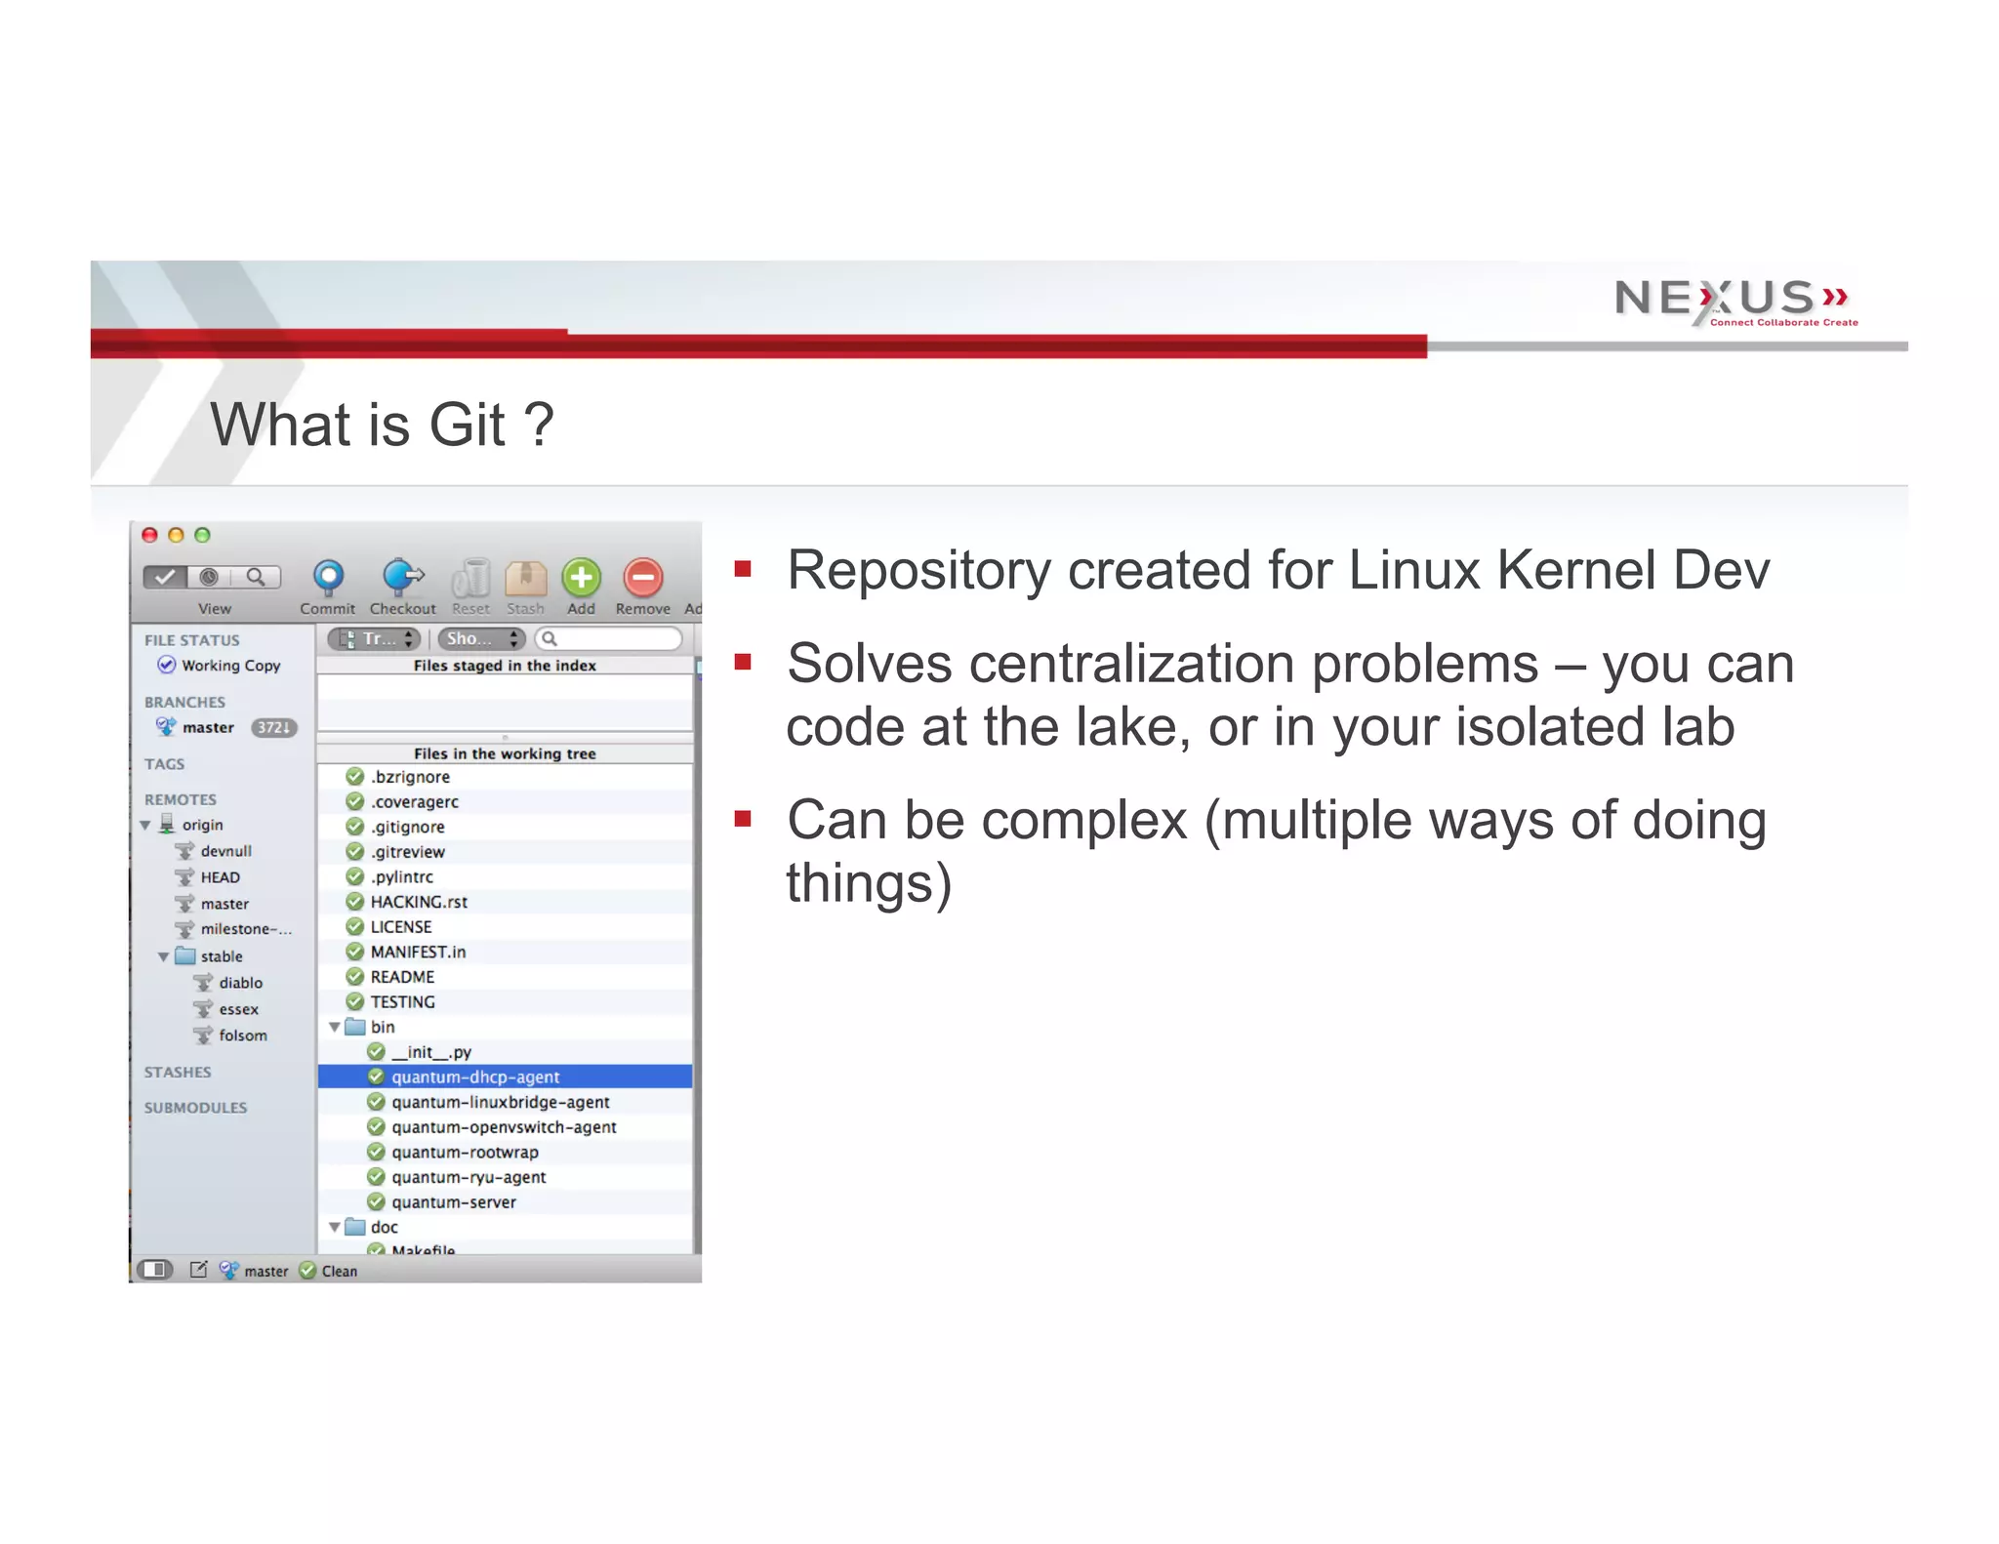
Task: Select the __init__.py file
Action: 505,1052
